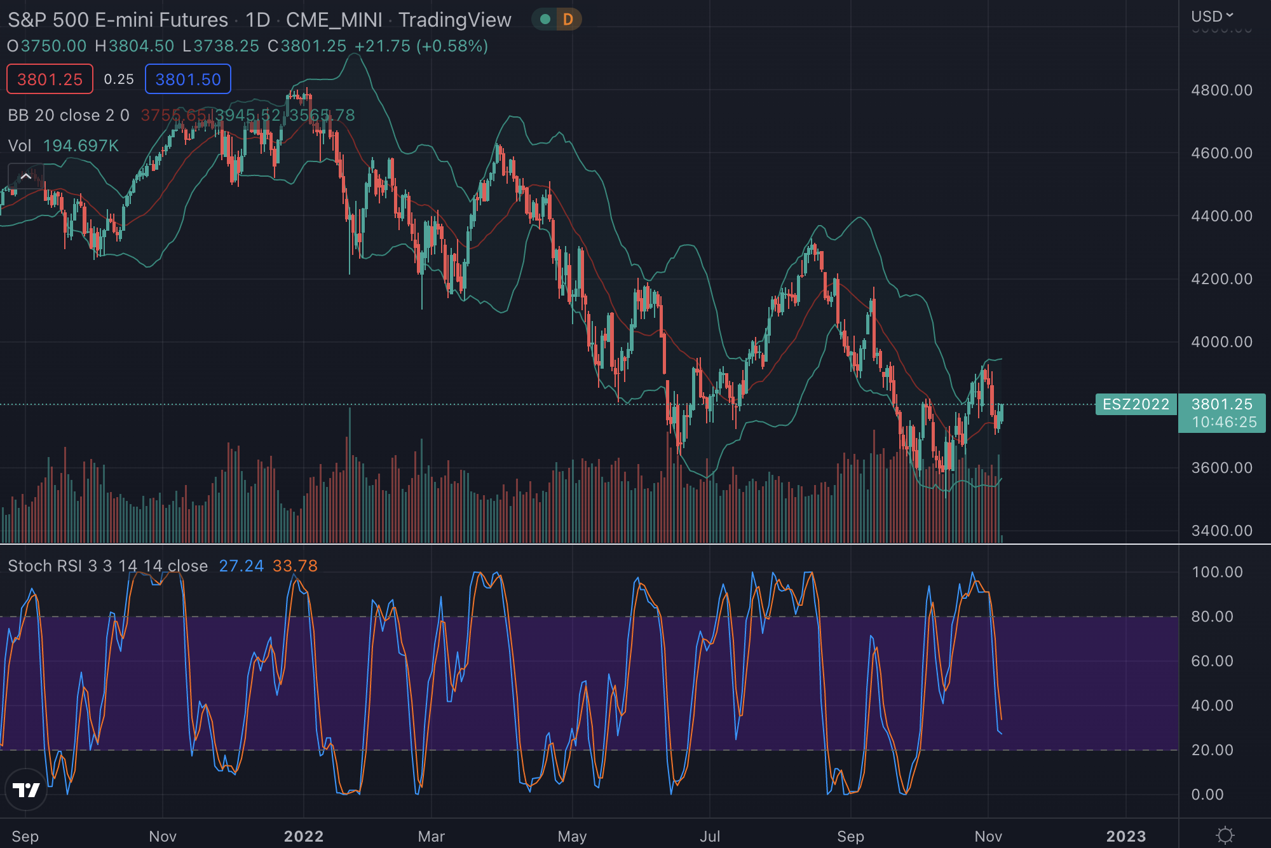Click the 2022 label on time axis
This screenshot has width=1271, height=848.
coord(304,837)
